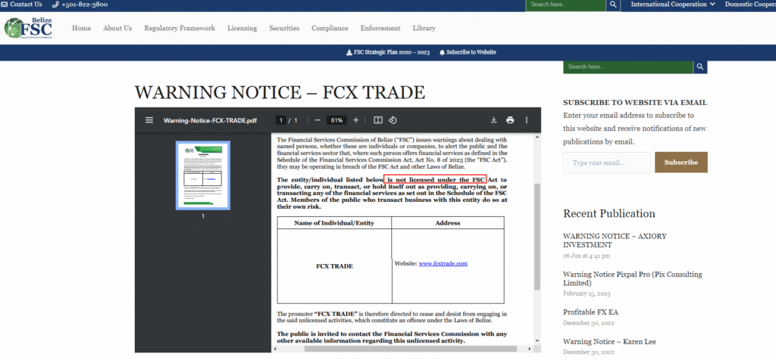Open PDF viewer more actions menu
This screenshot has height=360, width=776.
pyautogui.click(x=527, y=120)
